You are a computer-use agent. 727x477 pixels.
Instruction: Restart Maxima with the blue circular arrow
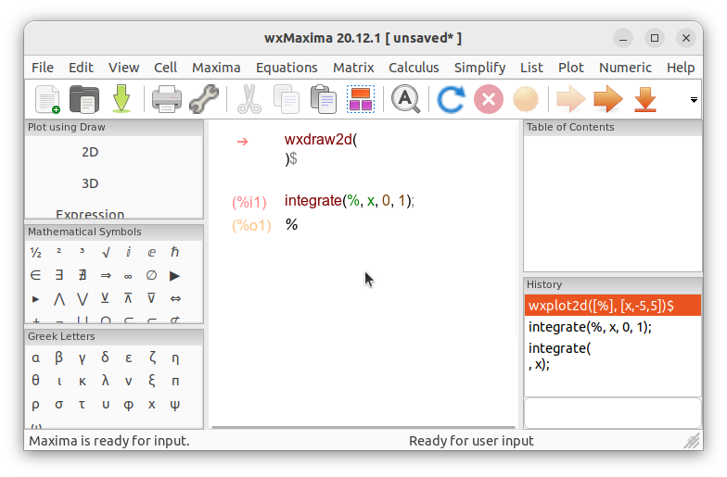[x=451, y=99]
